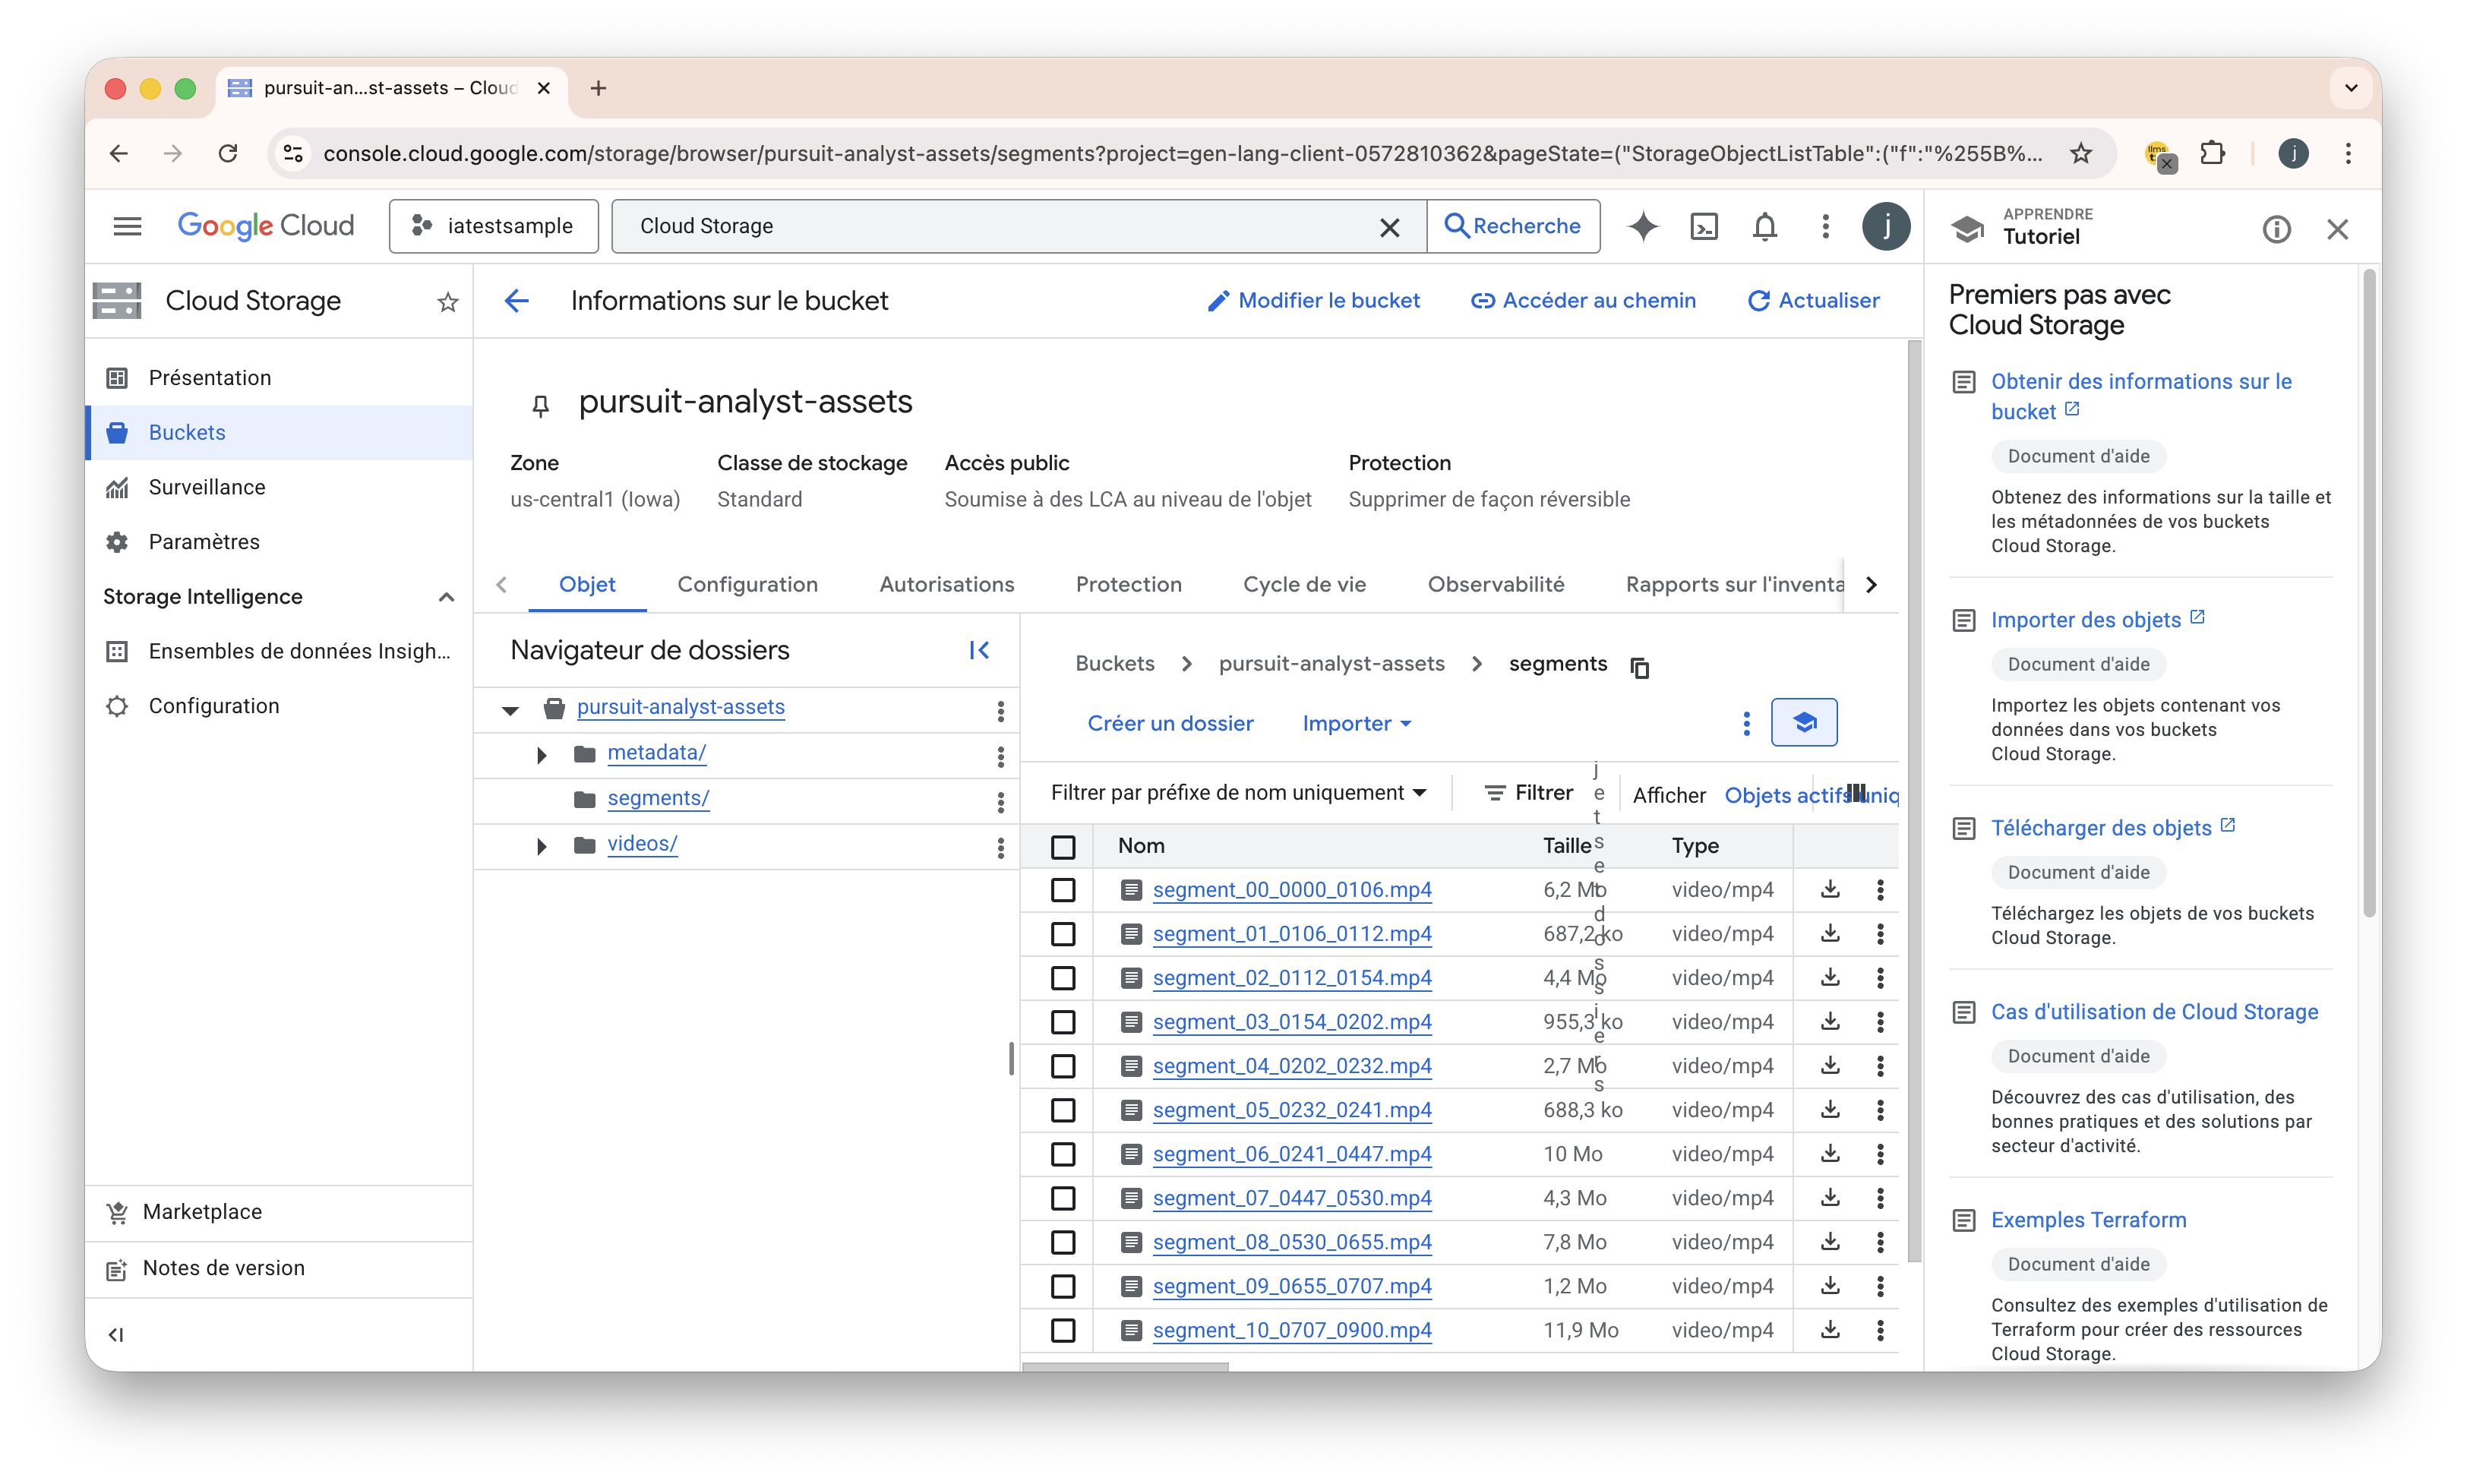Download segment_06_0241_0447.mp4

(x=1830, y=1153)
